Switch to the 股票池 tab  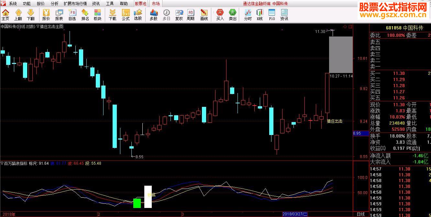pyautogui.click(x=140, y=4)
